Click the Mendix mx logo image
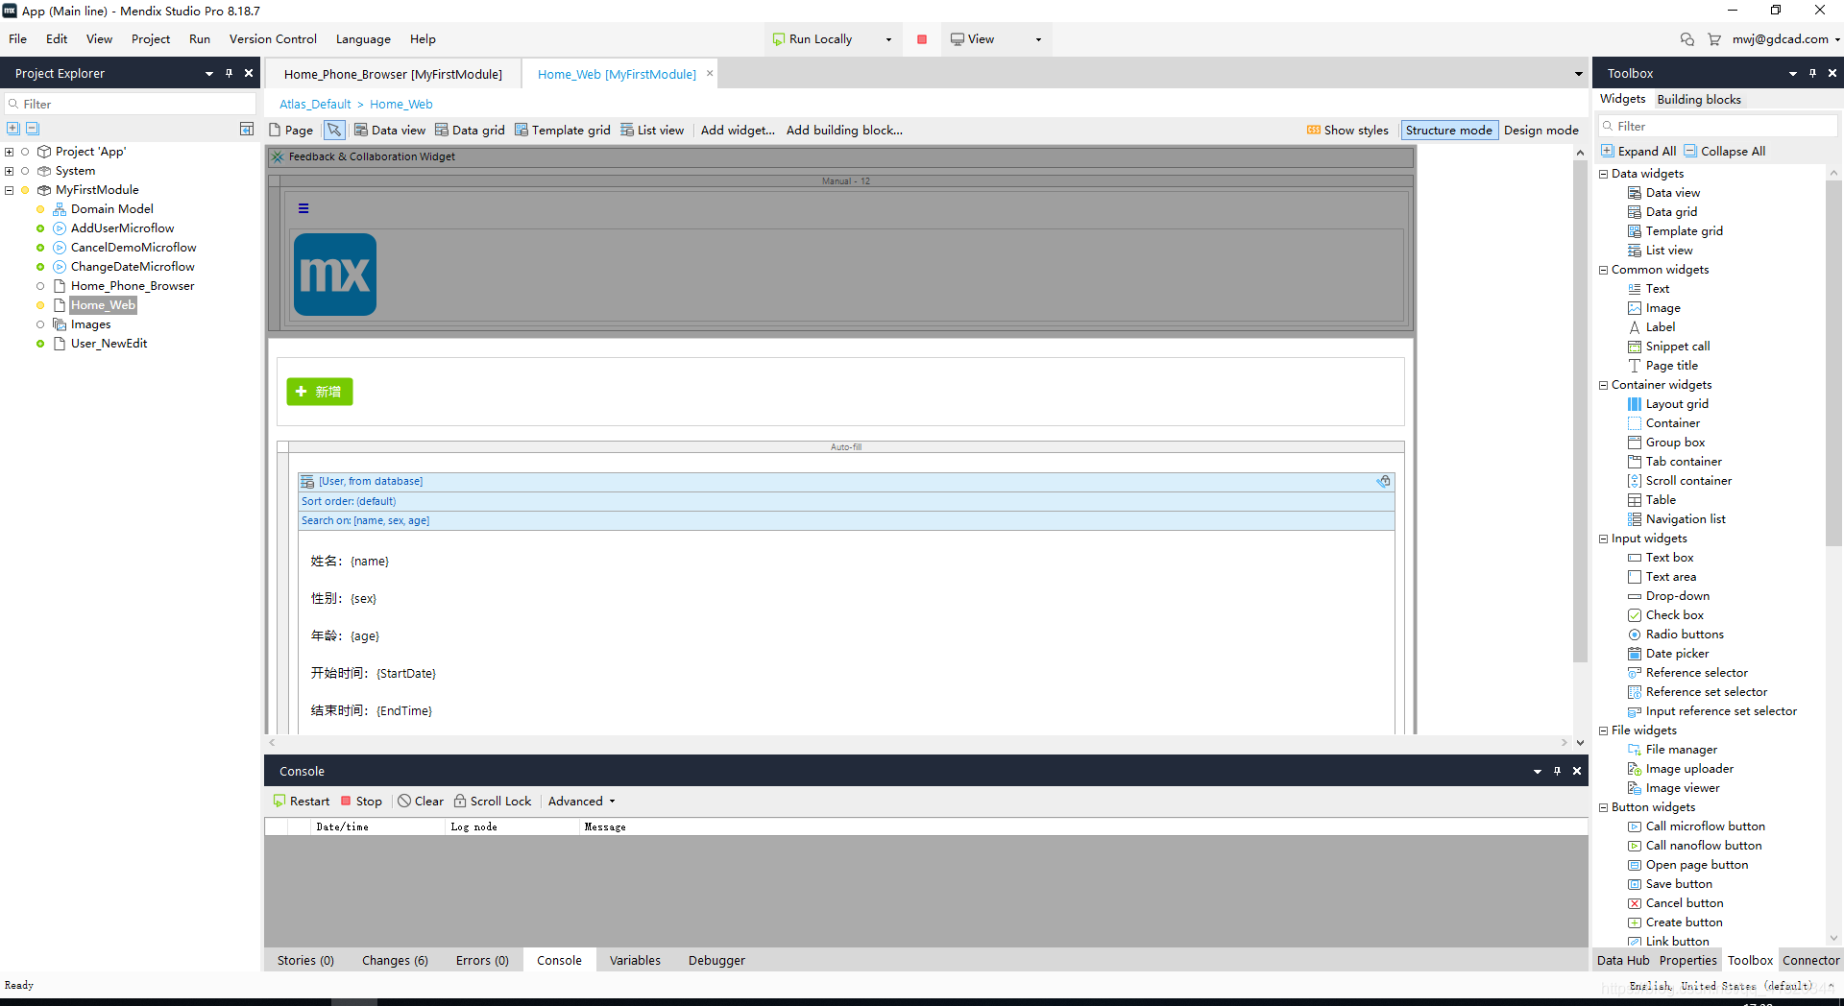 click(335, 275)
